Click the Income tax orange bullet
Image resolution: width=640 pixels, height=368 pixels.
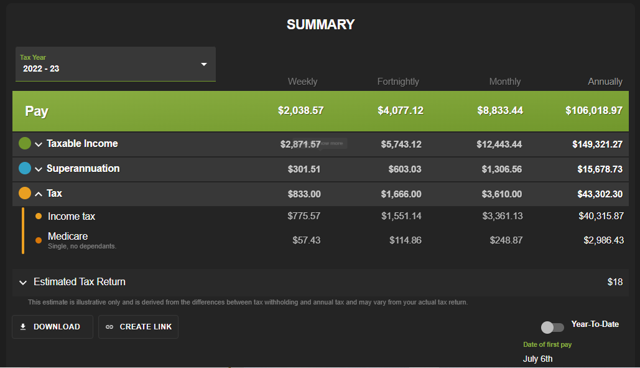39,216
